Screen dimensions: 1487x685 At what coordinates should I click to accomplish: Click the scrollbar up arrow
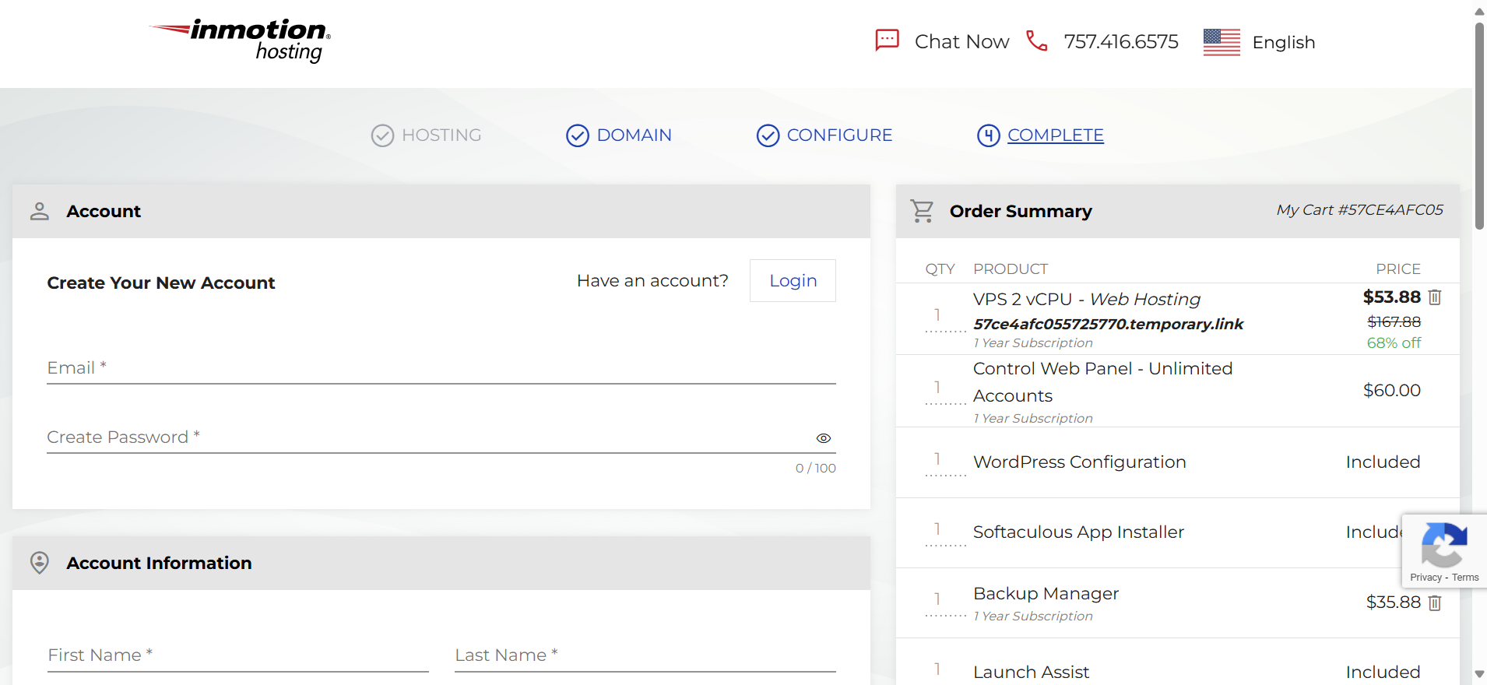(1479, 11)
